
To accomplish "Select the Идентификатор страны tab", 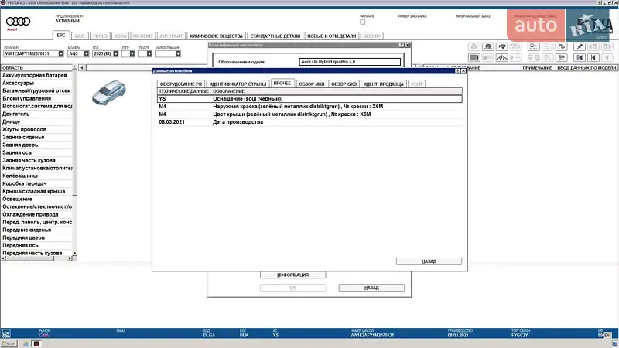I will coord(238,83).
